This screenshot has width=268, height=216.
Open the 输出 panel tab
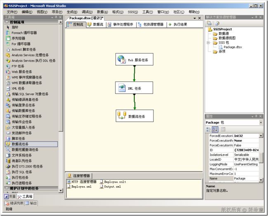pos(31,203)
